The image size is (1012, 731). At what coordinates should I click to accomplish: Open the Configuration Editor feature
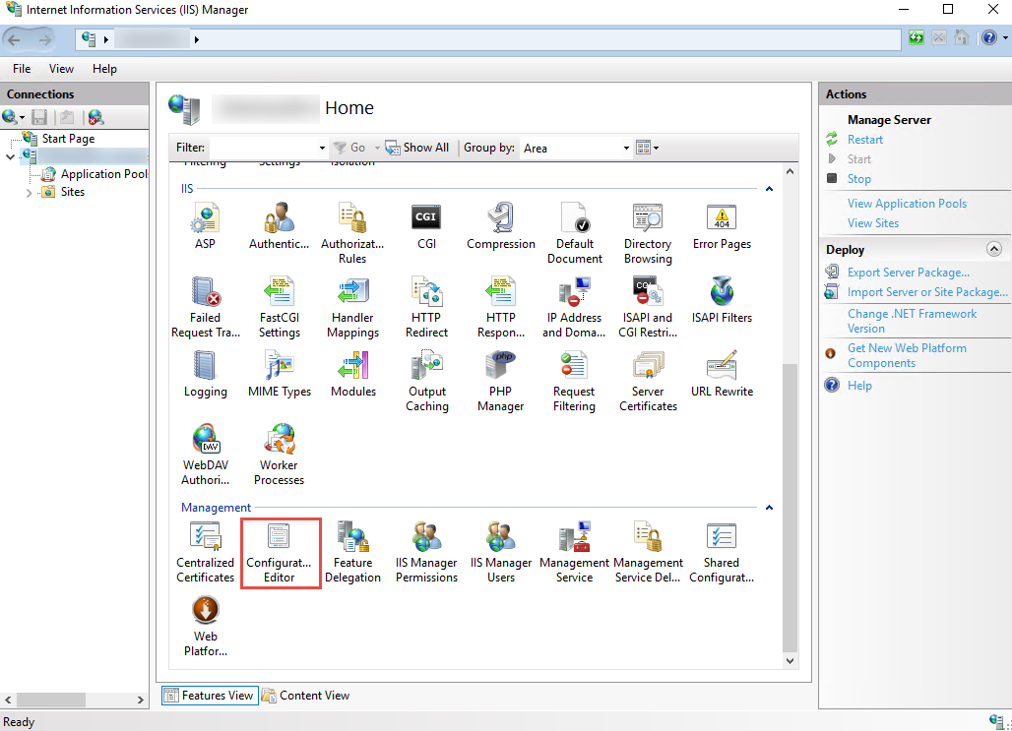(280, 551)
